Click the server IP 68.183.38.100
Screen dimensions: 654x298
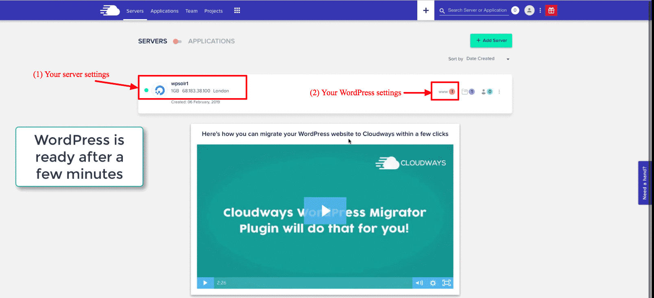pos(196,91)
